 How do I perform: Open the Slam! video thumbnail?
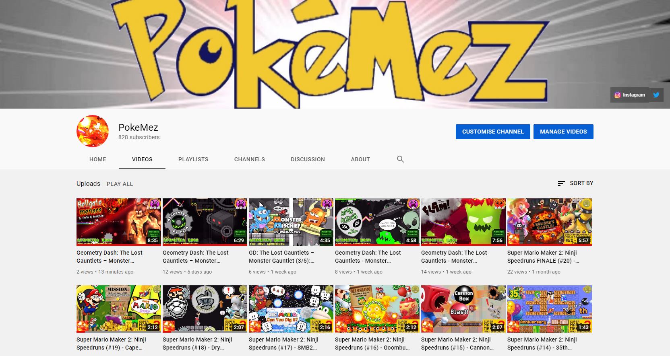[x=463, y=222]
